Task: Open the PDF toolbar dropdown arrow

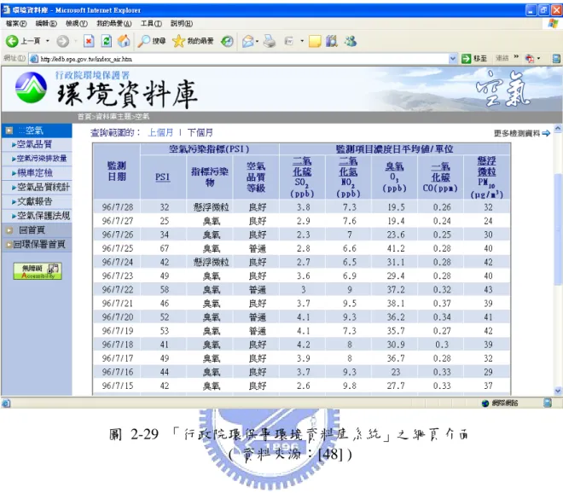Action: point(538,59)
